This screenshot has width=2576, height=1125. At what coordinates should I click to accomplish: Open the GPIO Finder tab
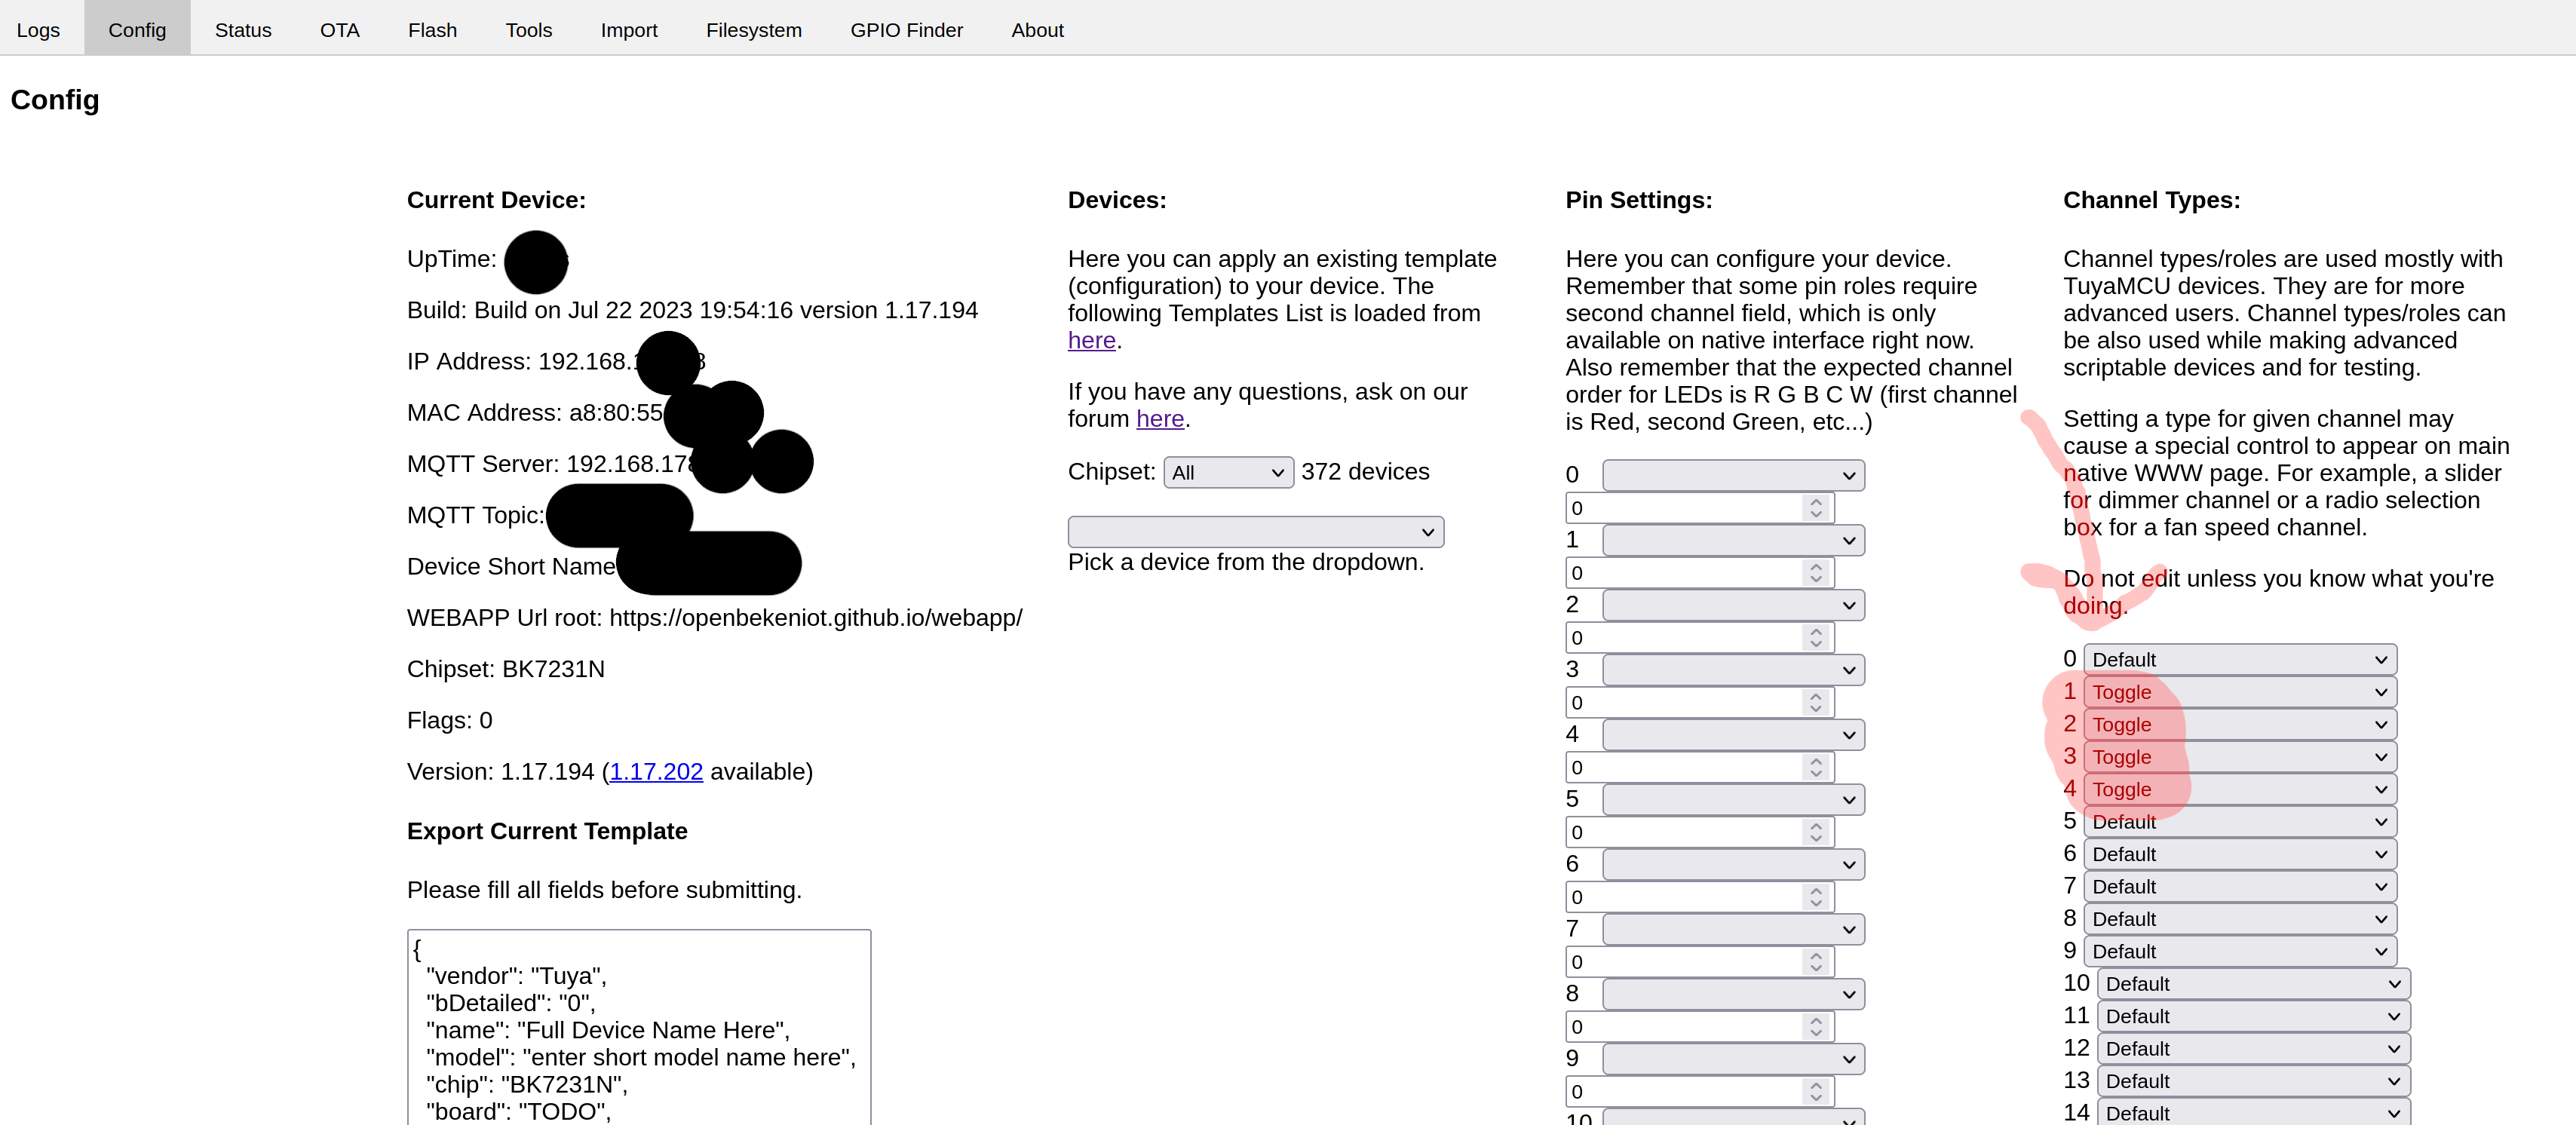906,30
